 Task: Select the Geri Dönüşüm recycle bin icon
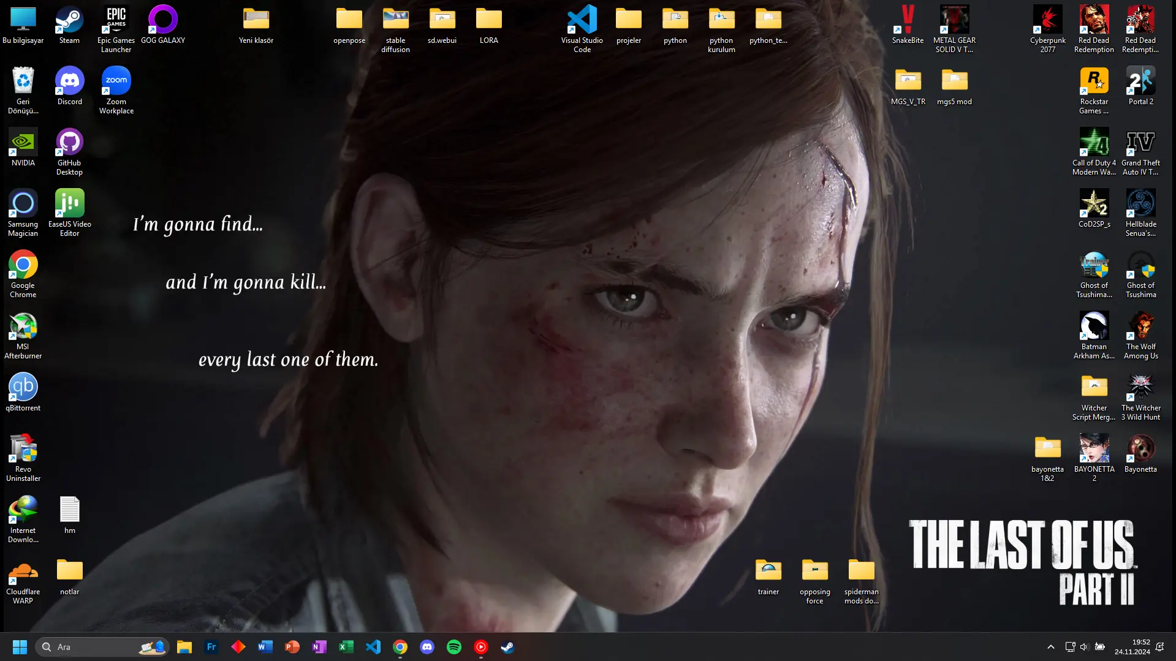coord(23,91)
